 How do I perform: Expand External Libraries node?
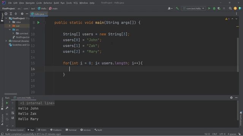[x=6, y=41]
